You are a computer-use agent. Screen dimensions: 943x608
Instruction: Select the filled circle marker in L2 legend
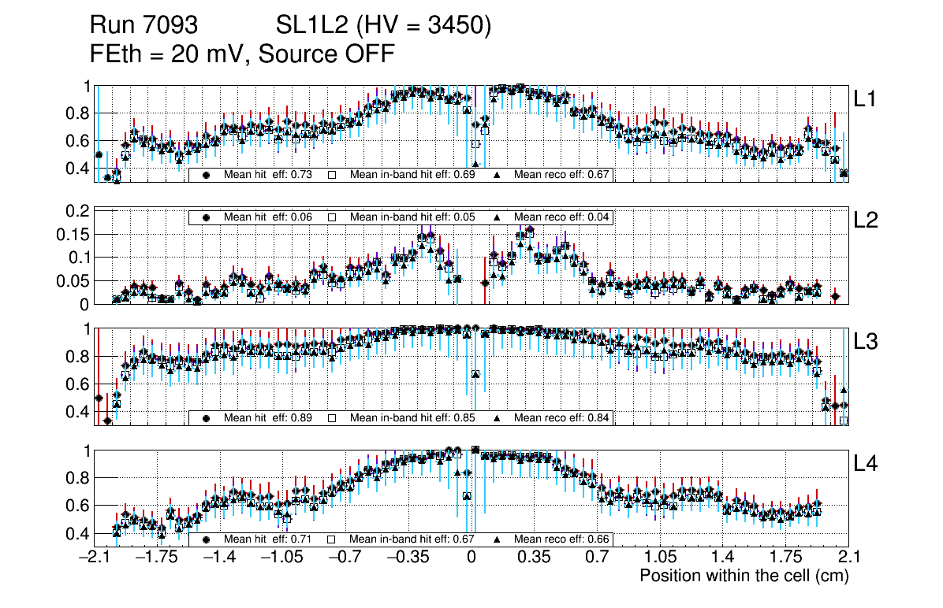pyautogui.click(x=207, y=217)
